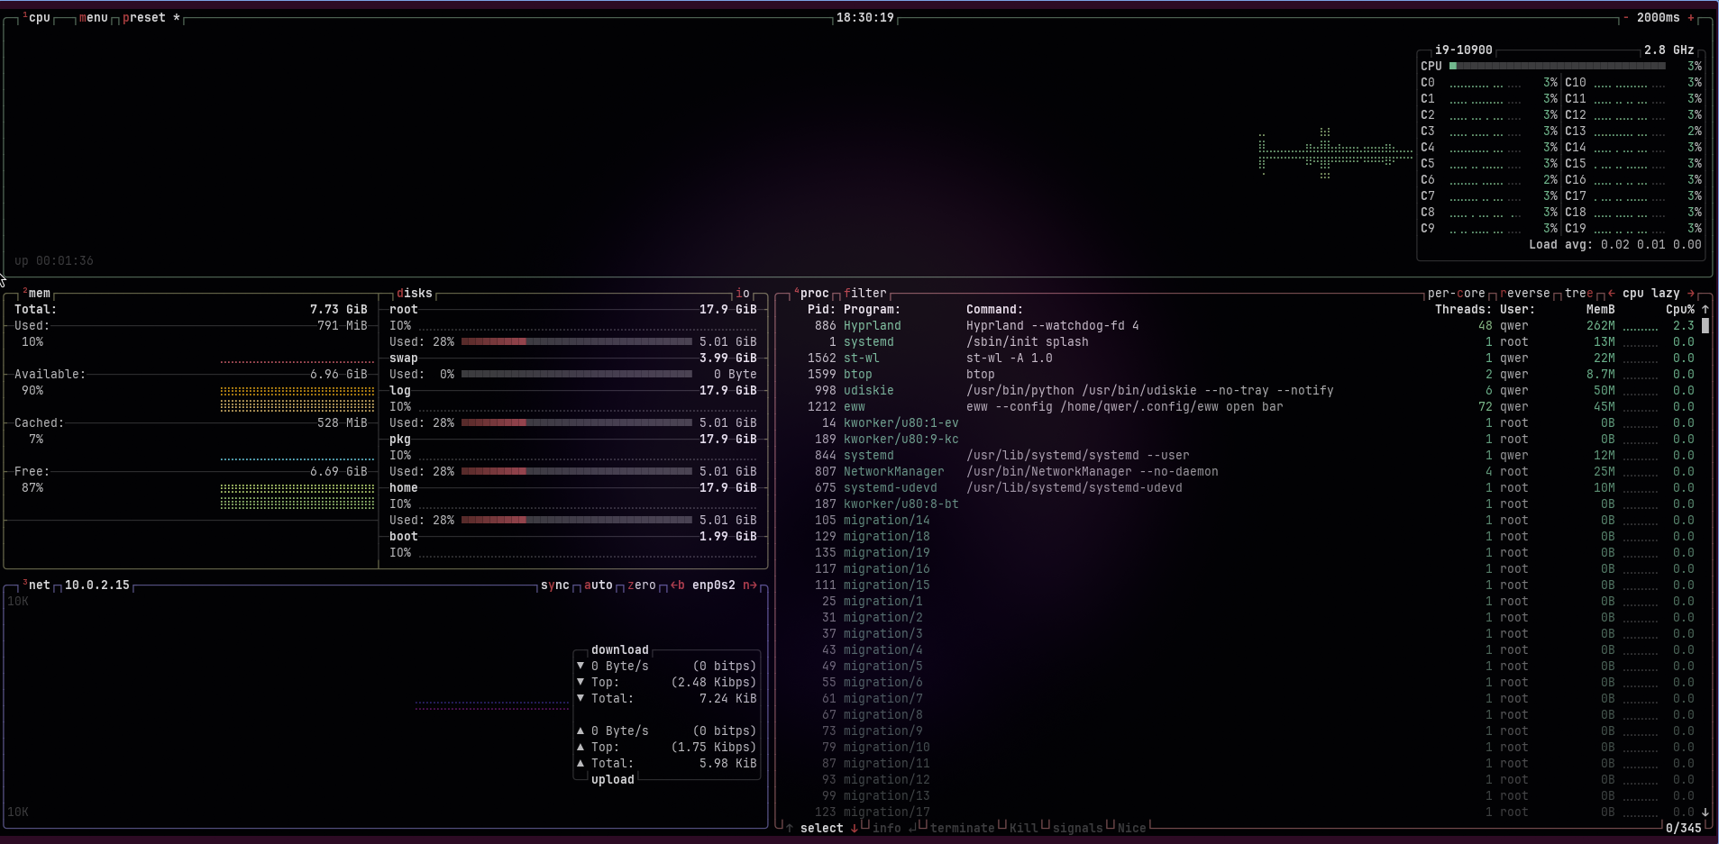1719x844 pixels.
Task: Toggle network auto scaling
Action: tap(599, 585)
